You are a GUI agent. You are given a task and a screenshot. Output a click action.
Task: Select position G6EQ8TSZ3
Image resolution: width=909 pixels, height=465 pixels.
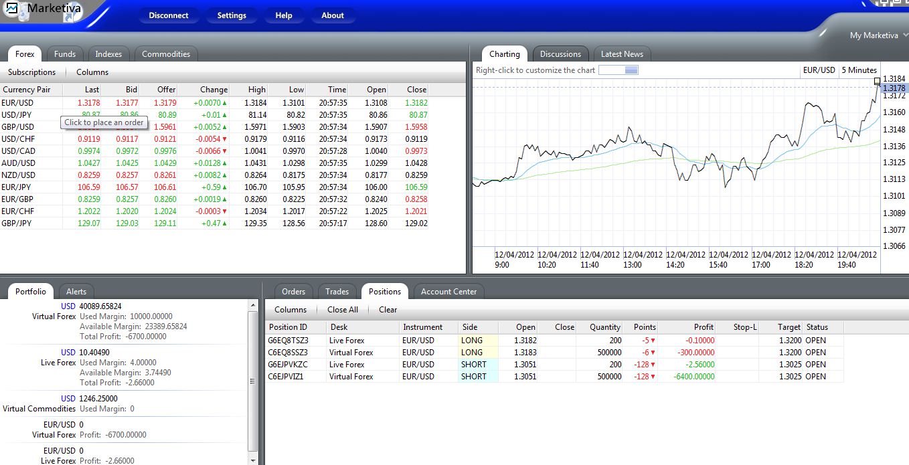[554, 341]
